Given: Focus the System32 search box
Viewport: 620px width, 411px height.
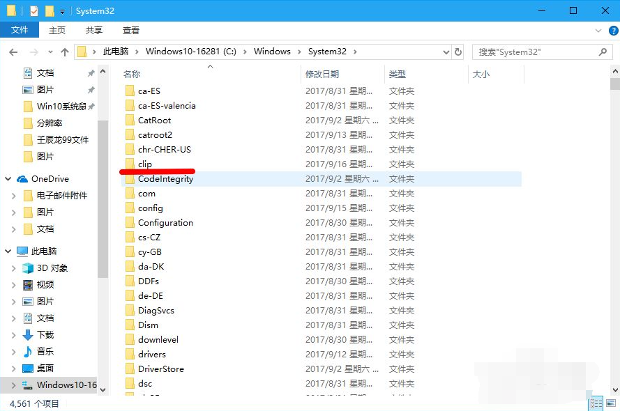Looking at the screenshot, I should click(x=543, y=52).
